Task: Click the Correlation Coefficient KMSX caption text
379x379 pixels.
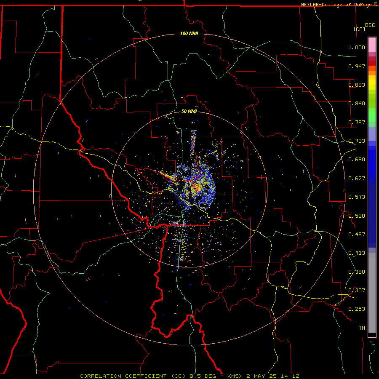Action: pos(189,376)
